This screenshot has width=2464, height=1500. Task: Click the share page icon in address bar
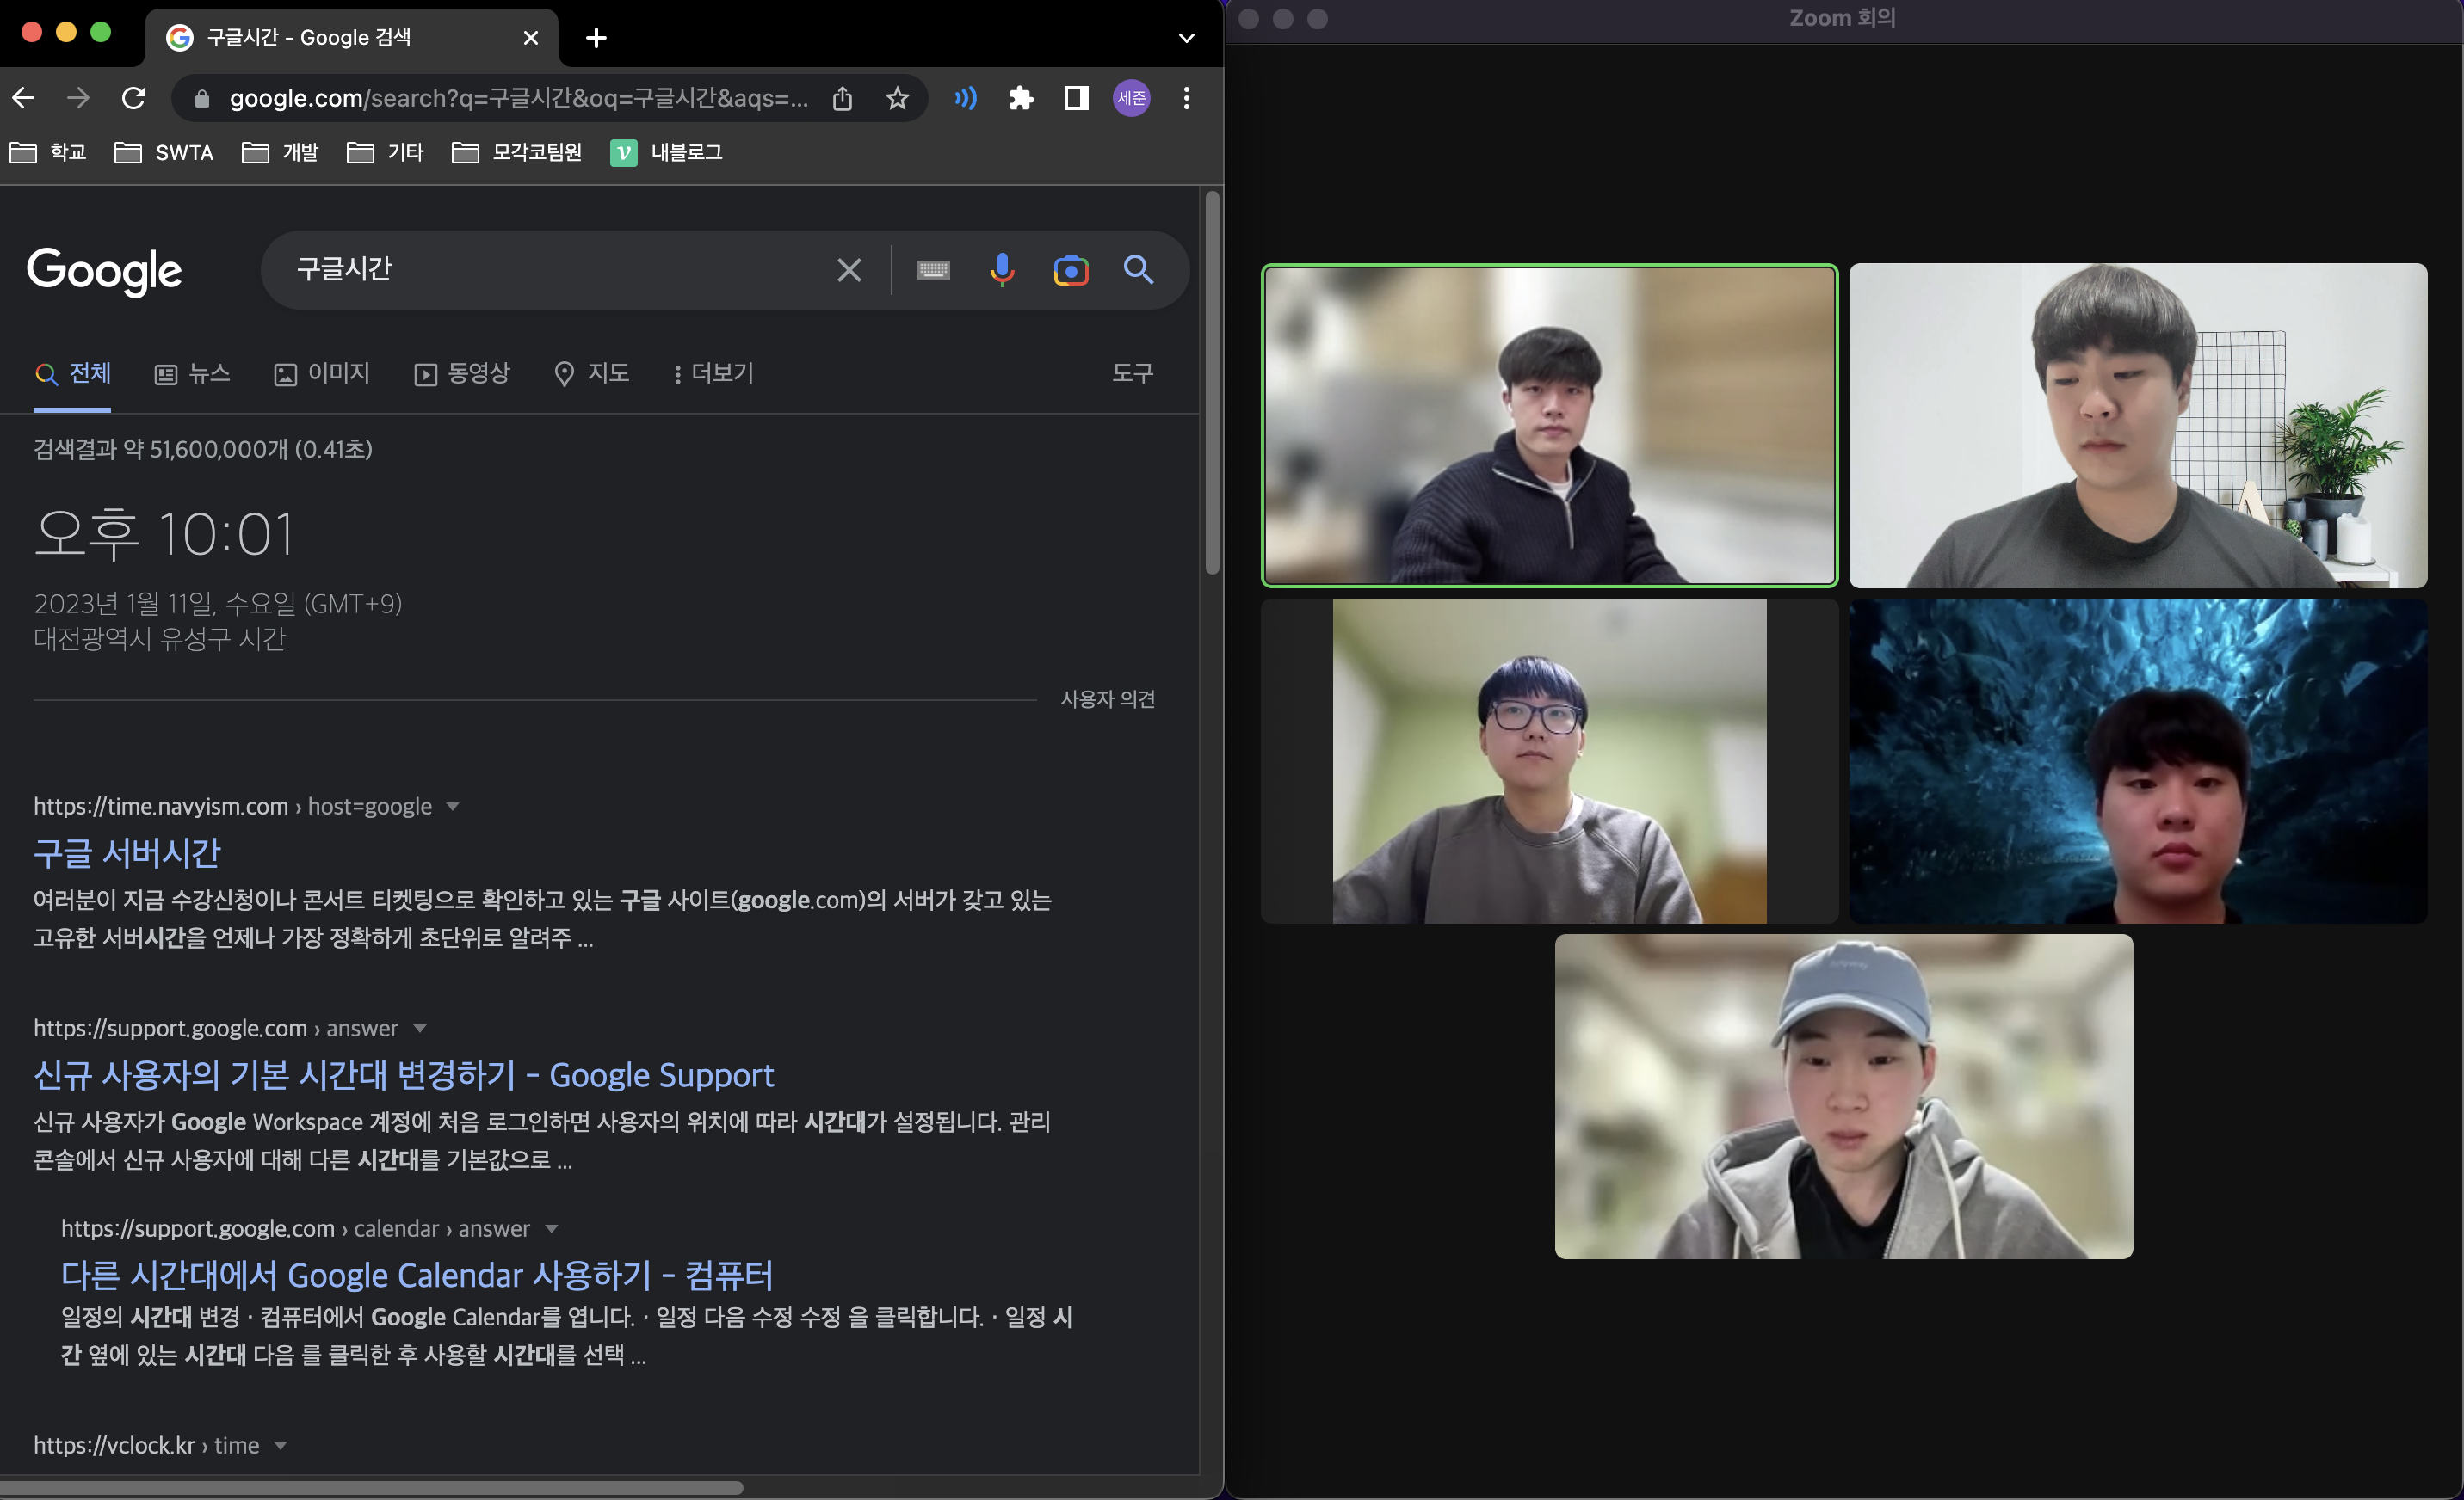point(842,98)
